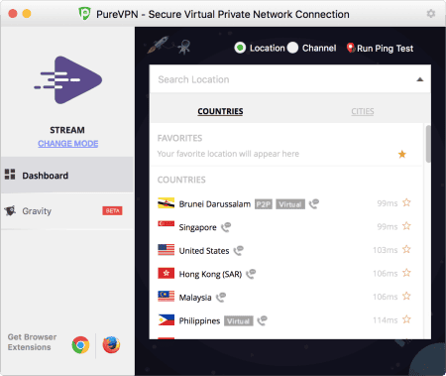This screenshot has width=446, height=376.
Task: Click the Run Ping Test pin icon
Action: tap(351, 48)
